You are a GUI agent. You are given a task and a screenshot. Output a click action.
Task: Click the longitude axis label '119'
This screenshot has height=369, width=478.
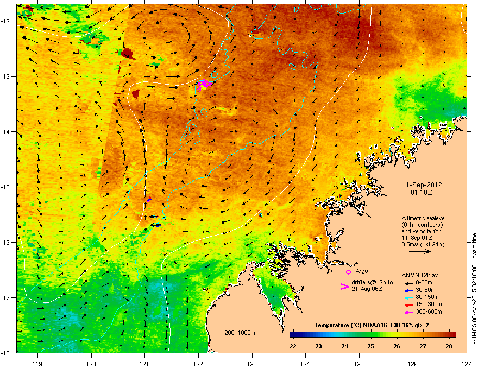pyautogui.click(x=37, y=364)
